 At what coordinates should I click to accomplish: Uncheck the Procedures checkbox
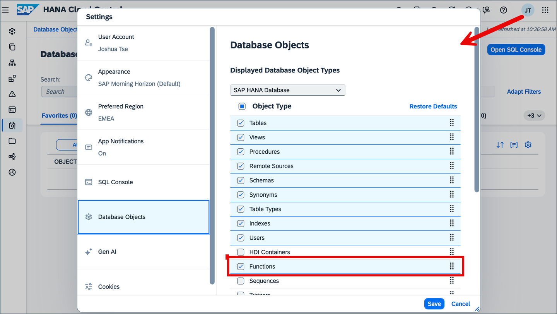[x=241, y=152]
